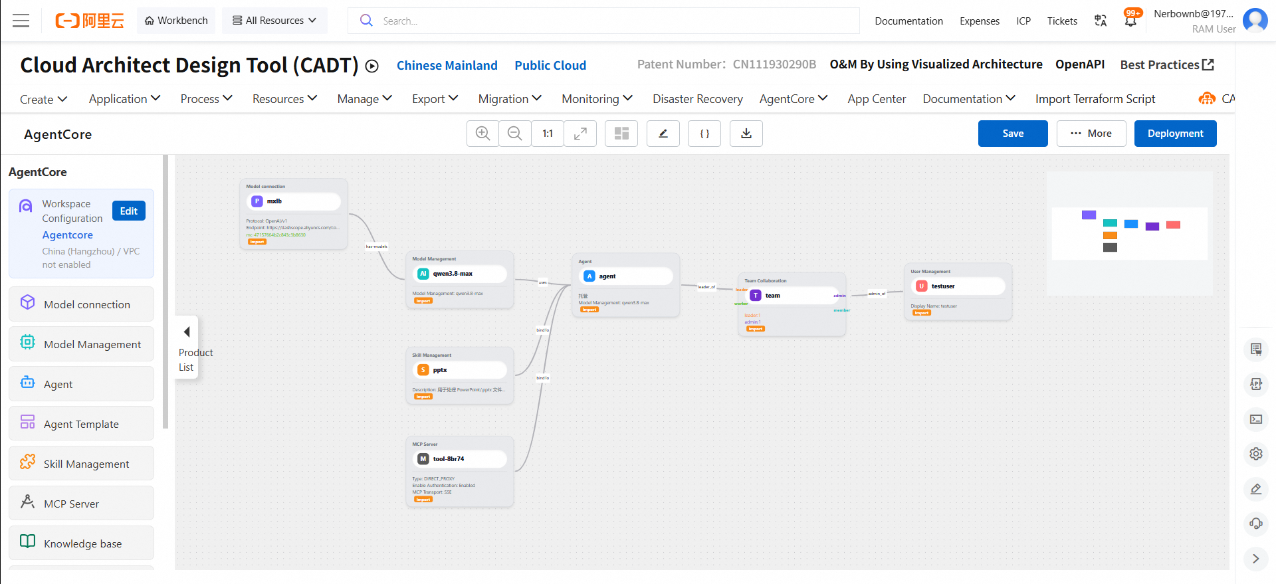1276x584 pixels.
Task: Open the App Center menu item
Action: (x=877, y=99)
